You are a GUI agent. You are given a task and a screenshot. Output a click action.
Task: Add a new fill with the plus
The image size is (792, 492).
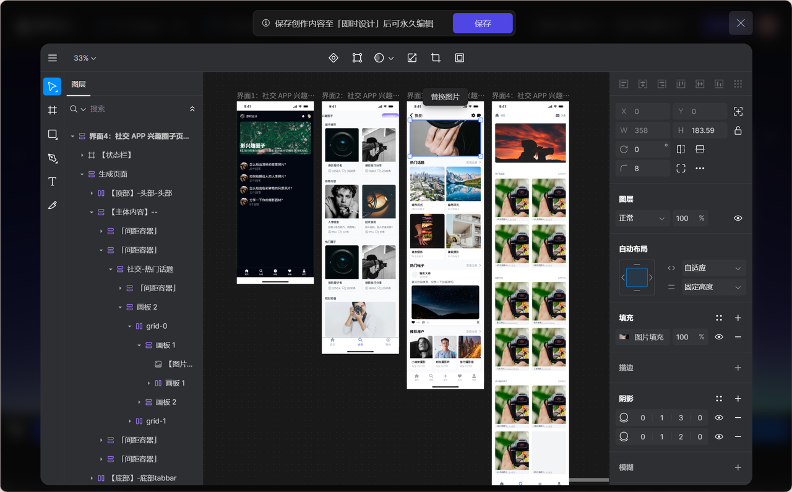(738, 318)
